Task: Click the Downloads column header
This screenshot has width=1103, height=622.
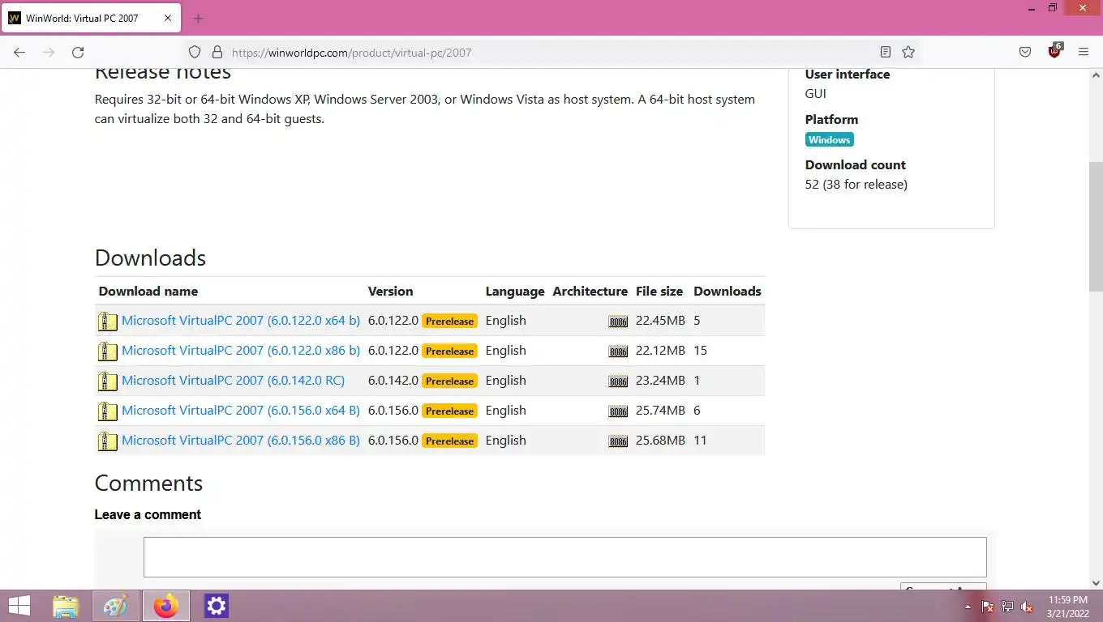Action: [x=727, y=291]
